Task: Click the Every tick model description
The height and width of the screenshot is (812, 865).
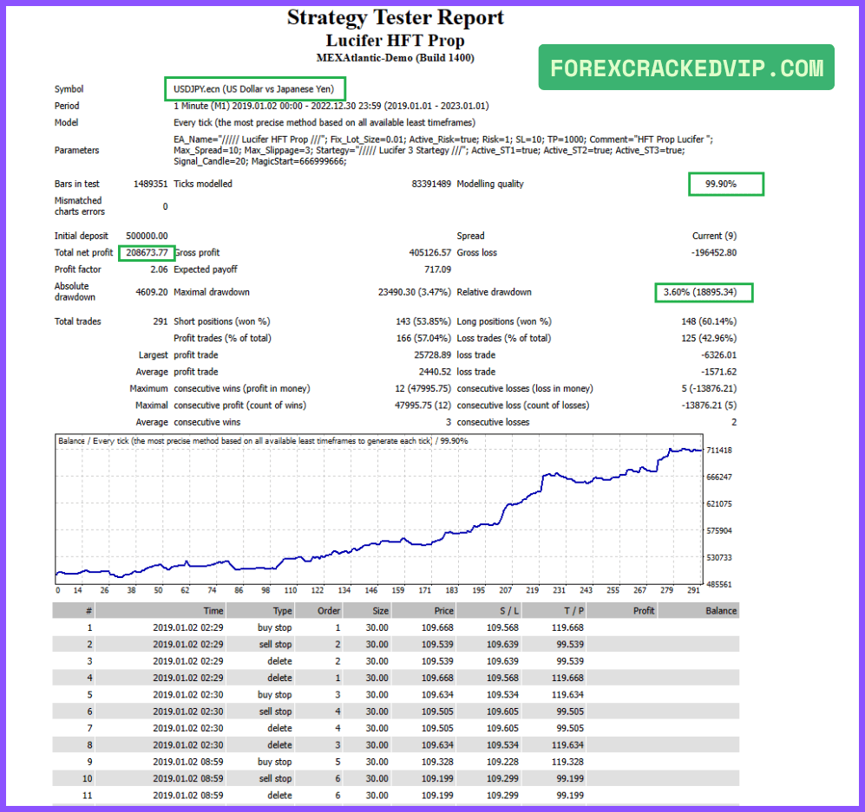Action: pyautogui.click(x=324, y=122)
